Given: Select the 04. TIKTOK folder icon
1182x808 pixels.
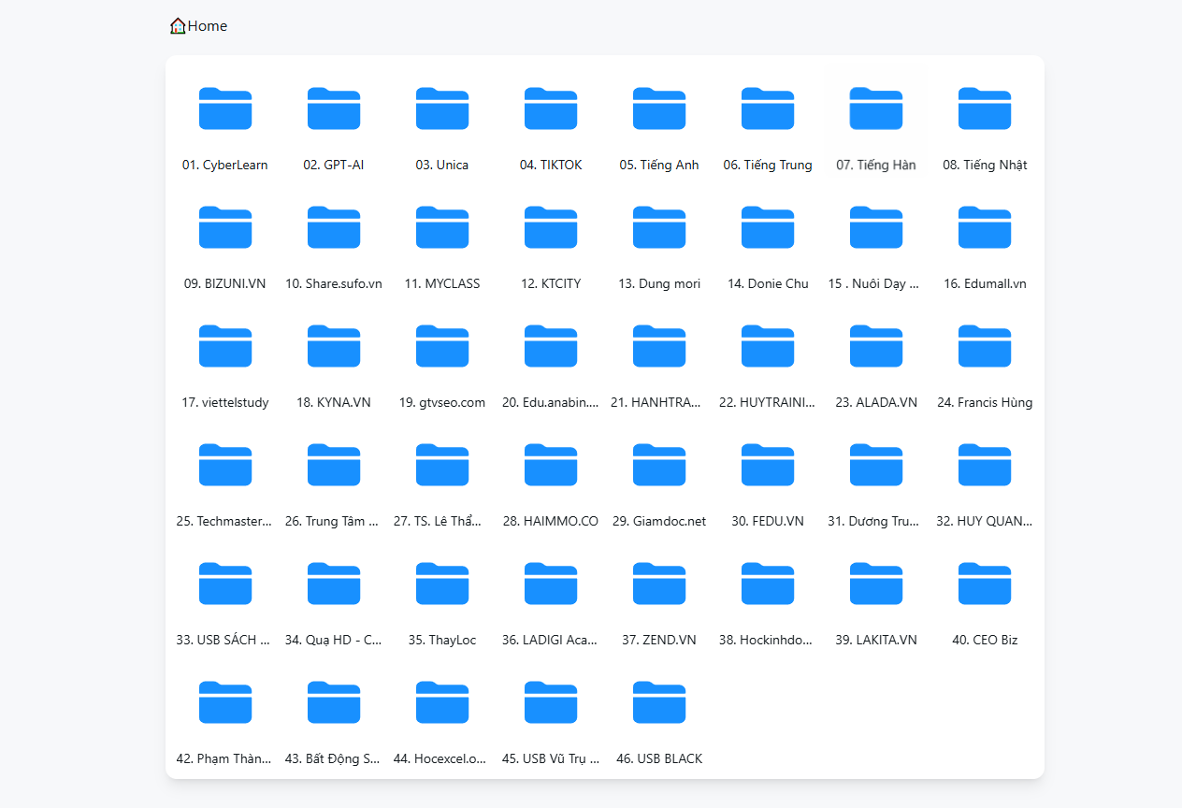Looking at the screenshot, I should (551, 108).
